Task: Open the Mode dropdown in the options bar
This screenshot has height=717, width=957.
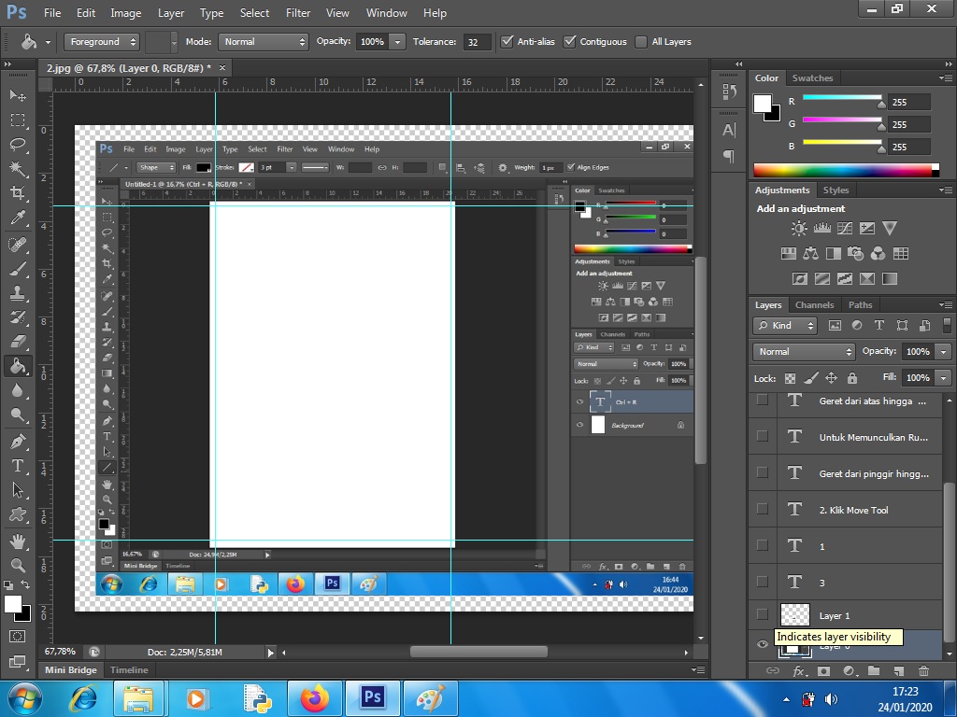Action: click(x=263, y=41)
